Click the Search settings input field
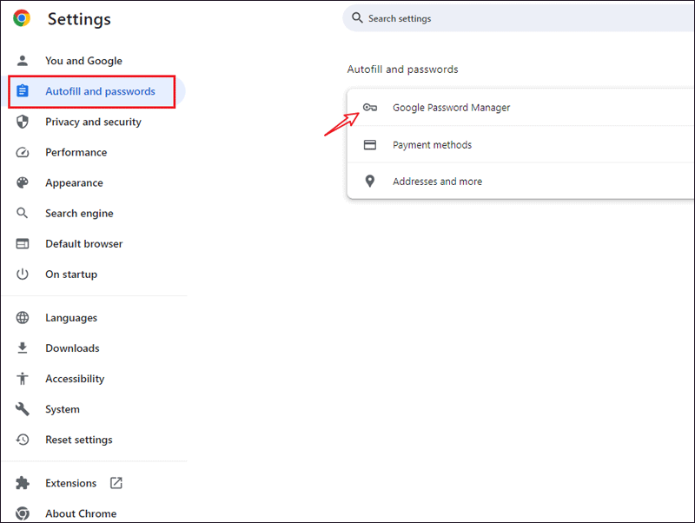 [x=519, y=18]
